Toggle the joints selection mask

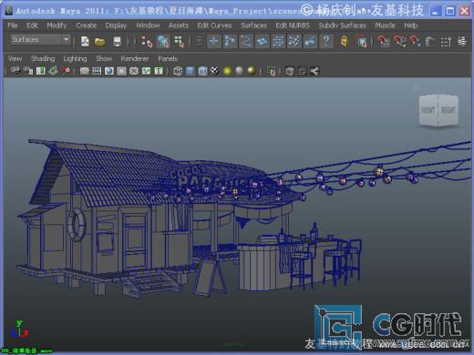pyautogui.click(x=230, y=41)
